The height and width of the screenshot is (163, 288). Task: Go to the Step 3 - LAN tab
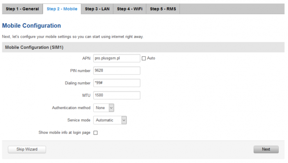97,9
